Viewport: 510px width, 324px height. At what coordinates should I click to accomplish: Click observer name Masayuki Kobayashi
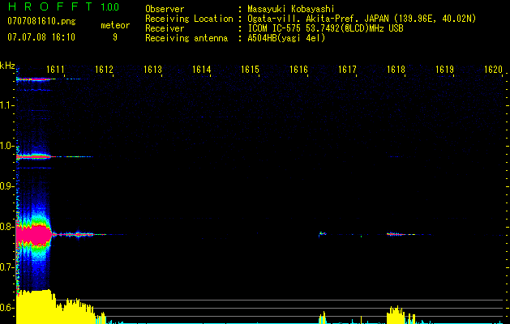coord(290,9)
